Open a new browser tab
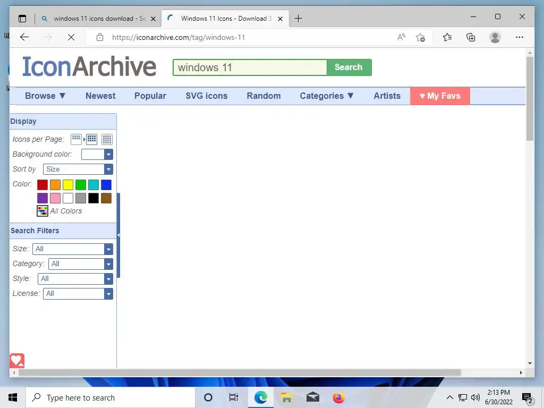This screenshot has width=544, height=408. click(x=298, y=19)
